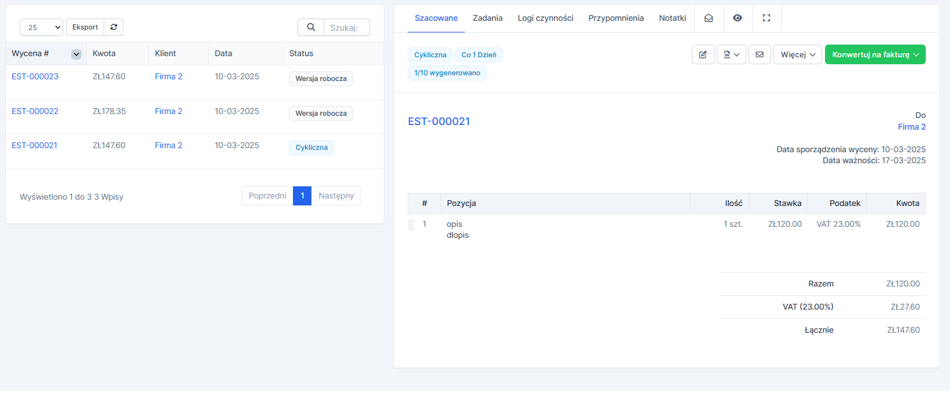Click Data ważności: 17-03-2025 text
950x408 pixels.
point(874,160)
